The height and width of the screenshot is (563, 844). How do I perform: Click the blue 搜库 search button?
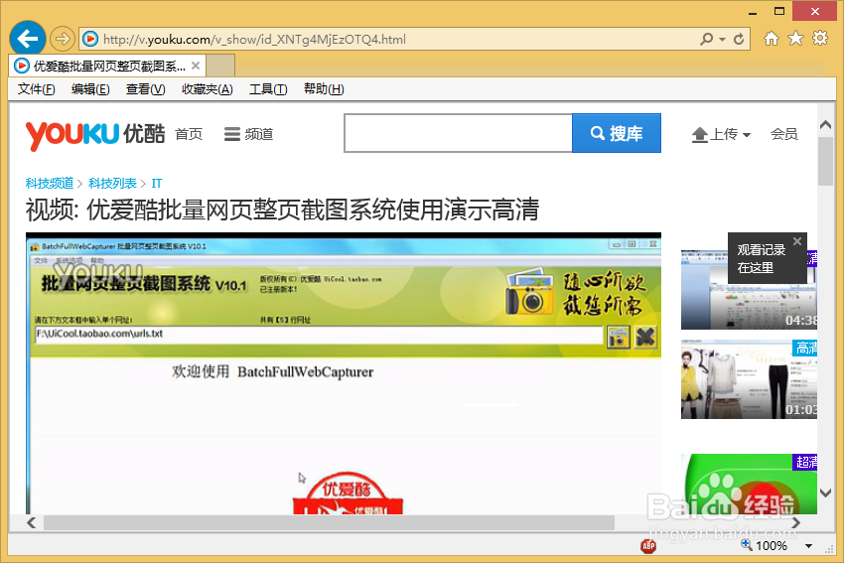coord(617,133)
